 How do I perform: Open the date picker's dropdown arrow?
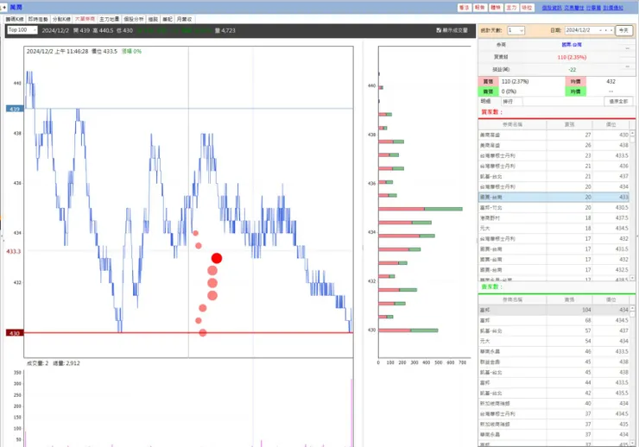point(611,30)
